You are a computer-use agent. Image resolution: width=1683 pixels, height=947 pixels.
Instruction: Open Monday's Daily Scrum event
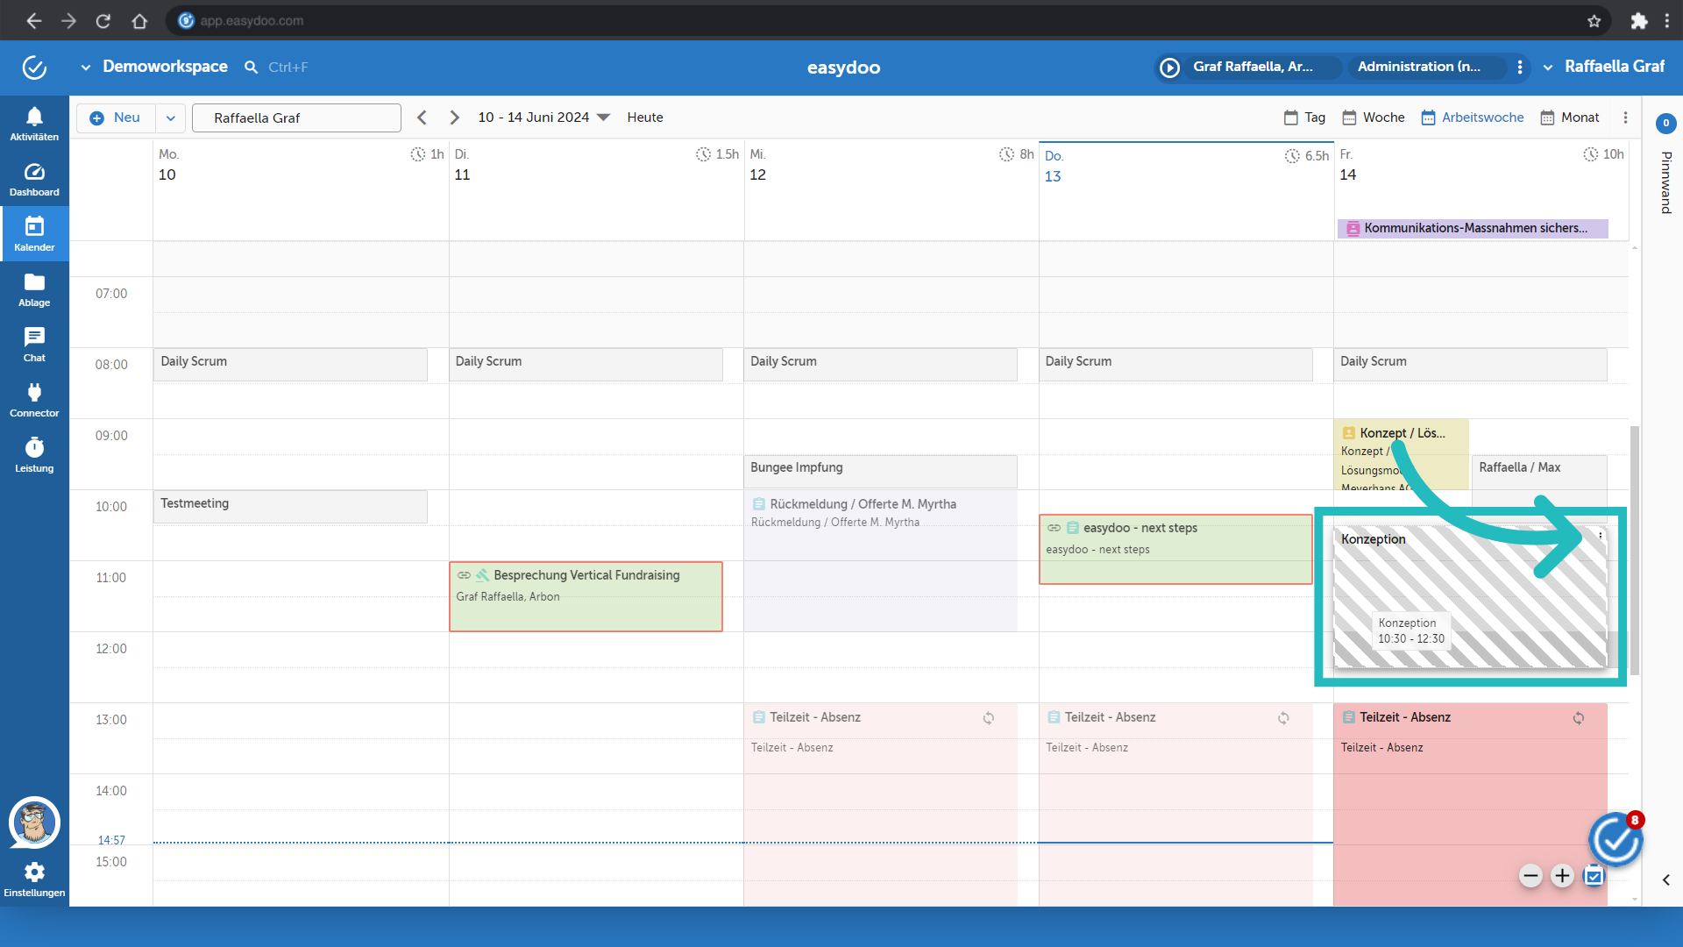pos(290,364)
